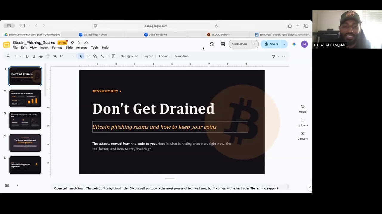Viewport: 382px width, 214px height.
Task: Open the new slide layout dropdown arrow
Action: click(x=20, y=56)
